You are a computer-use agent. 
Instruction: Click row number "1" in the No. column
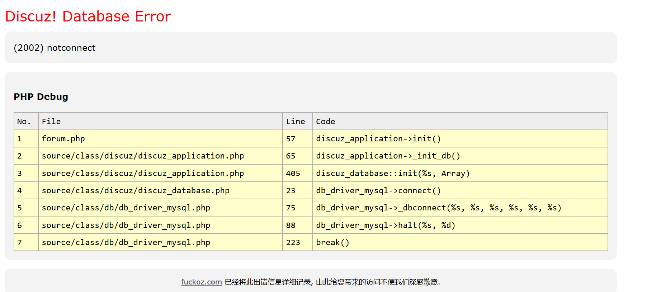coord(26,139)
